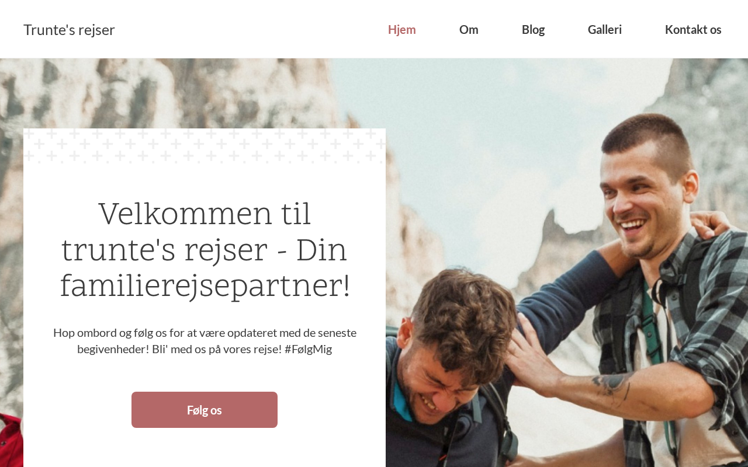Navigate to the Galleri page
The width and height of the screenshot is (748, 467).
[605, 29]
